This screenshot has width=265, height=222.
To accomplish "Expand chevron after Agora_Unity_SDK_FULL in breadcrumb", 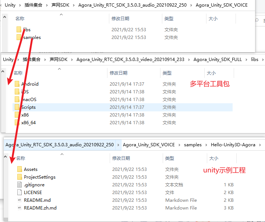I will coord(246,60).
